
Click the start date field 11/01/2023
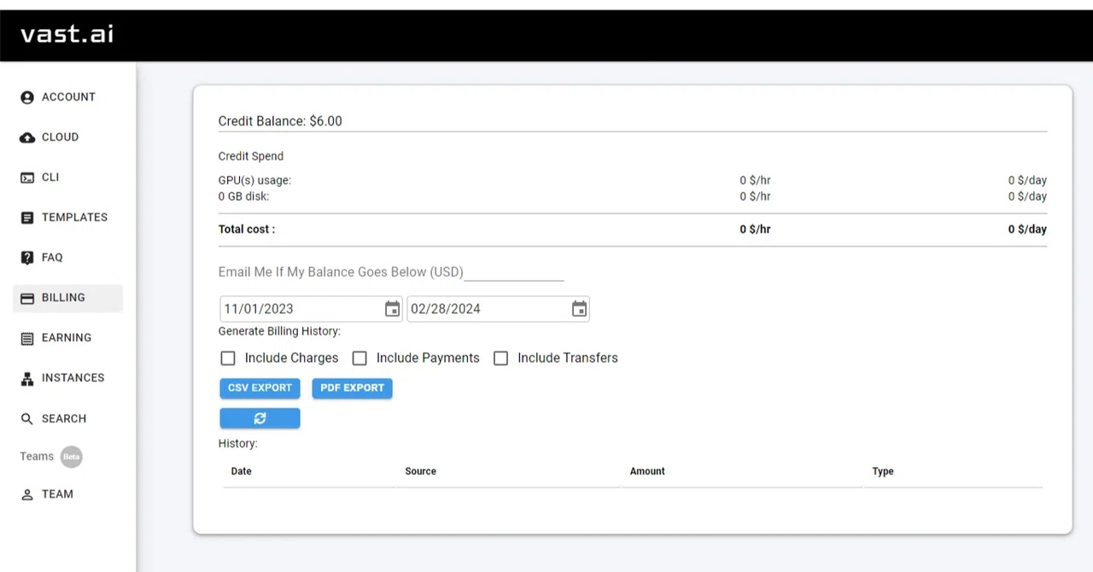pyautogui.click(x=311, y=309)
